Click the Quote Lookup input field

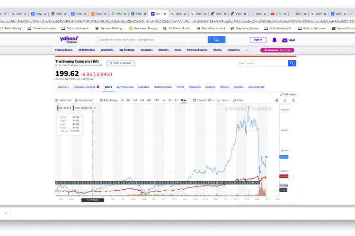click(x=262, y=63)
